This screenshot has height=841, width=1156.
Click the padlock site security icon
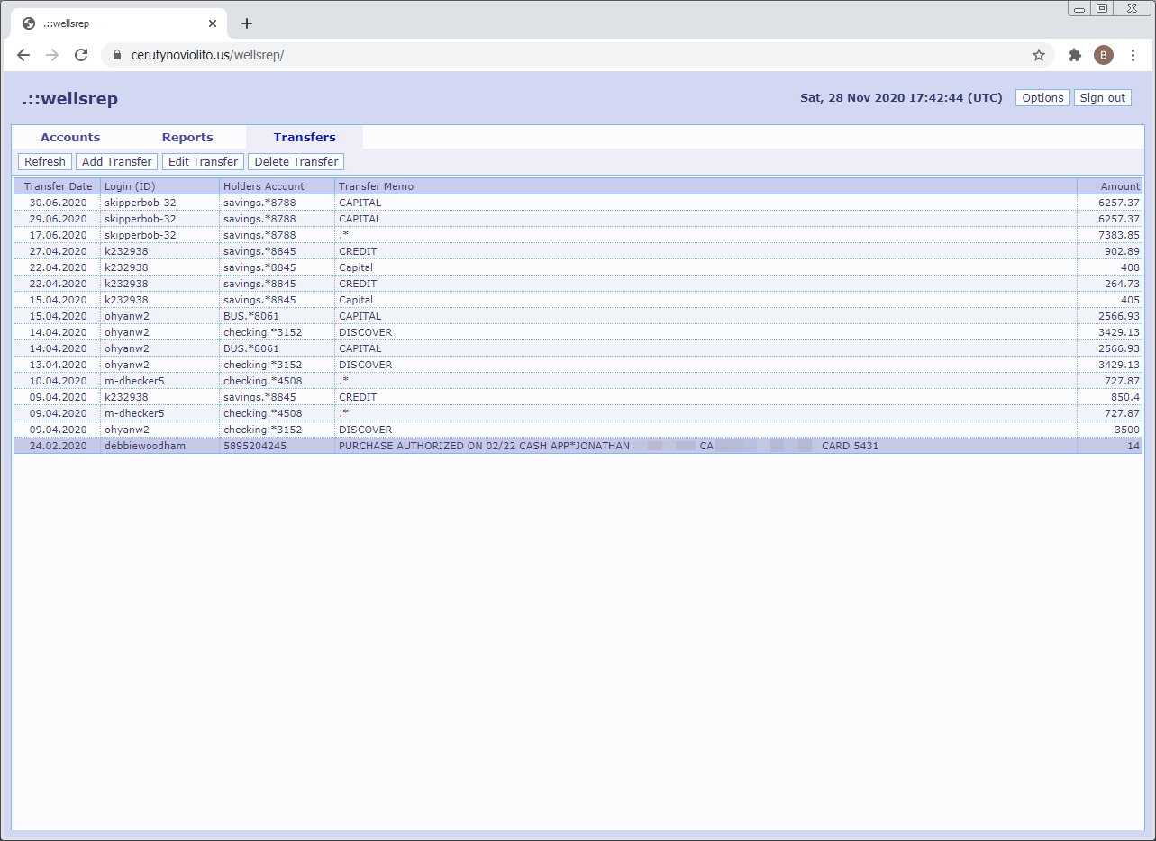click(116, 55)
